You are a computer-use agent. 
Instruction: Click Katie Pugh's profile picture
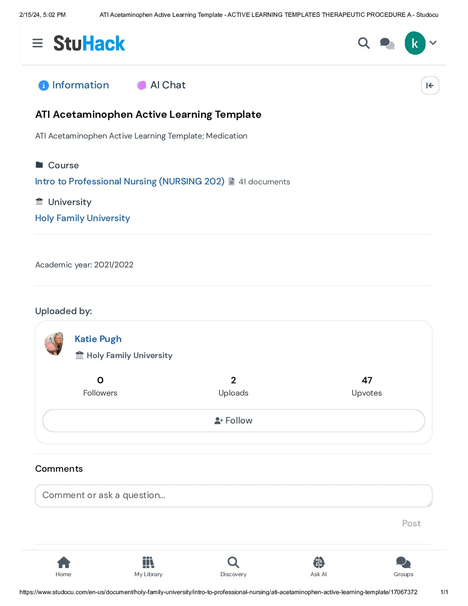click(54, 344)
